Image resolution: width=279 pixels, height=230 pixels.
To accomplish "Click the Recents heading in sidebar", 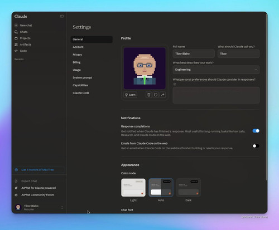I will click(19, 59).
